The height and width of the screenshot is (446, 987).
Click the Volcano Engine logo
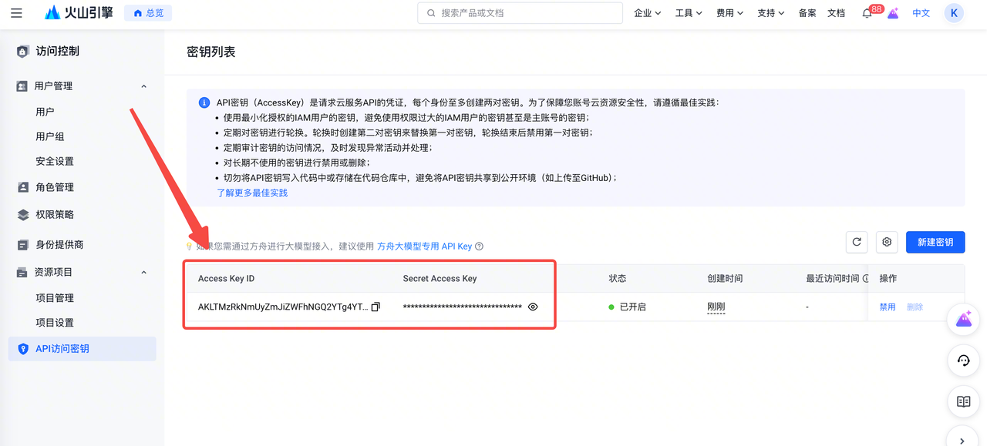(80, 13)
